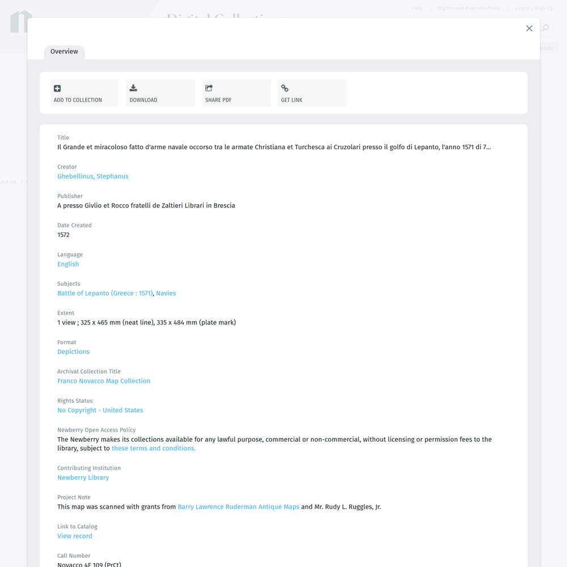Screen dimensions: 567x567
Task: Browse the Depictions format link
Action: tap(73, 352)
